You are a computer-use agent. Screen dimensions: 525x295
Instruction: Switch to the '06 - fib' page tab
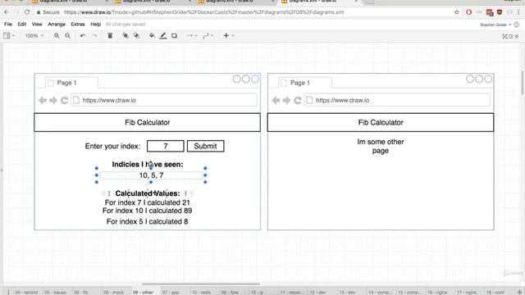(80, 292)
